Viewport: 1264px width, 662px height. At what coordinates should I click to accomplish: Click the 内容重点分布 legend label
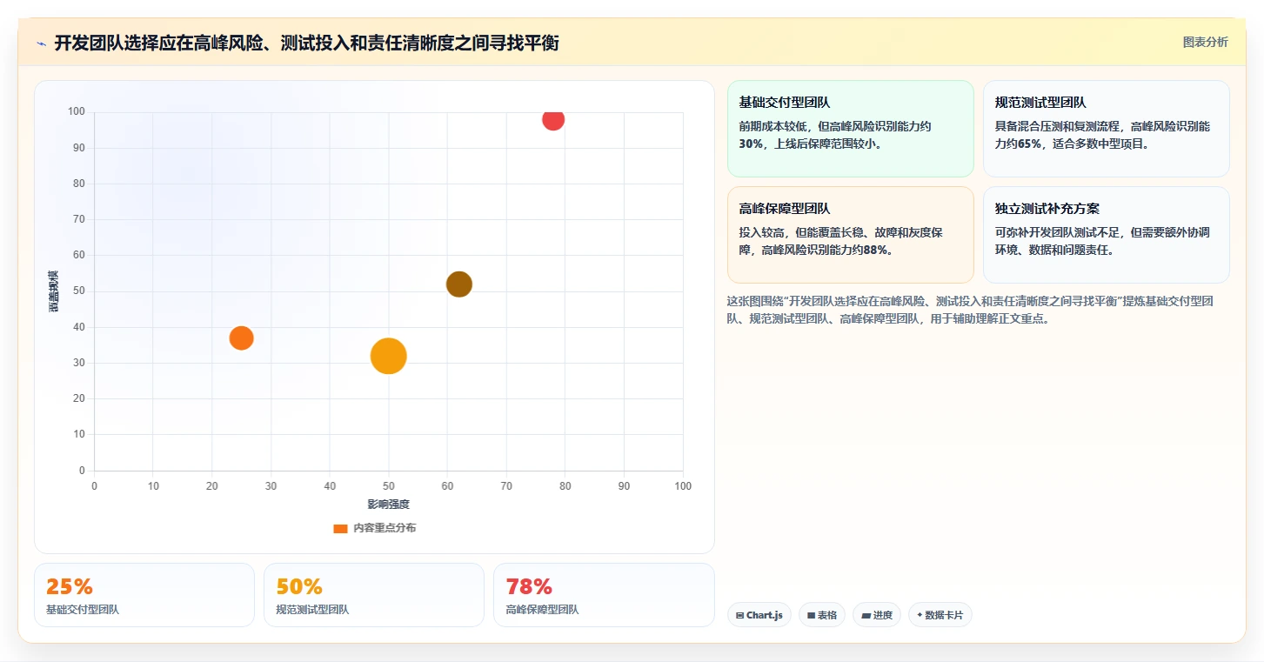pos(384,528)
